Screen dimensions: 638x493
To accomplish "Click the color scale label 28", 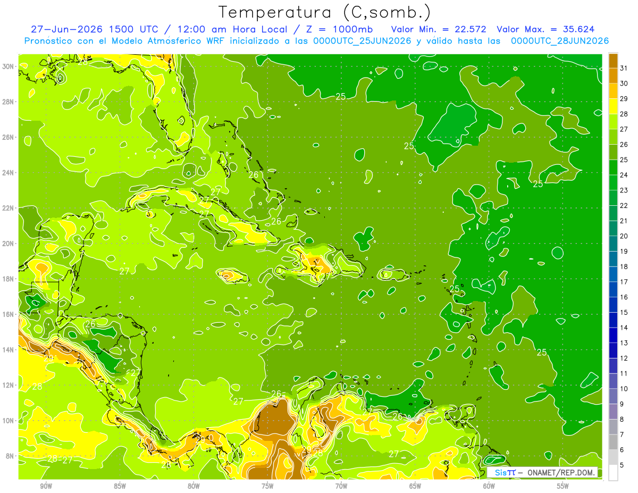I will point(624,114).
